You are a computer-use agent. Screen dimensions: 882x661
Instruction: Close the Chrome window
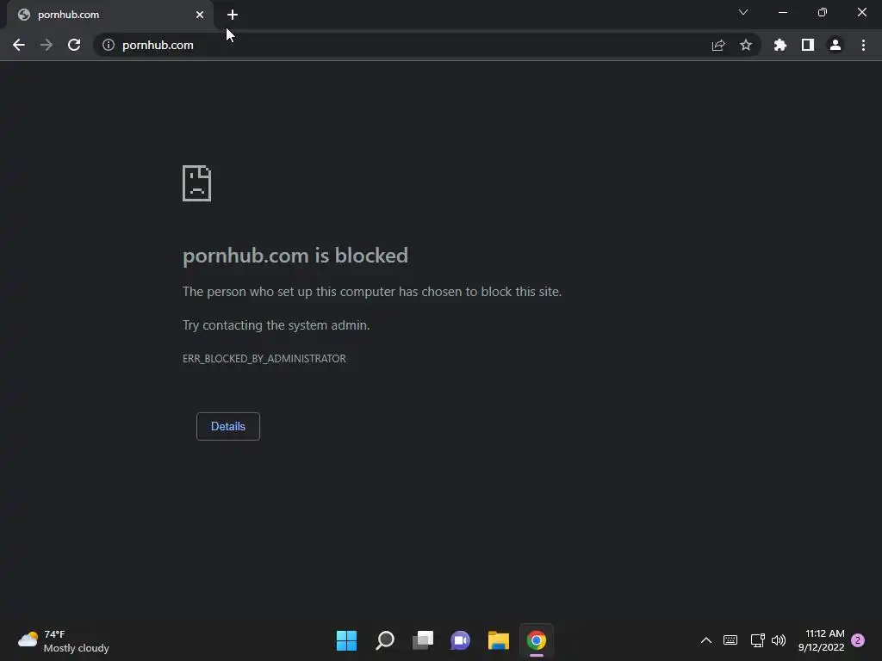point(861,12)
